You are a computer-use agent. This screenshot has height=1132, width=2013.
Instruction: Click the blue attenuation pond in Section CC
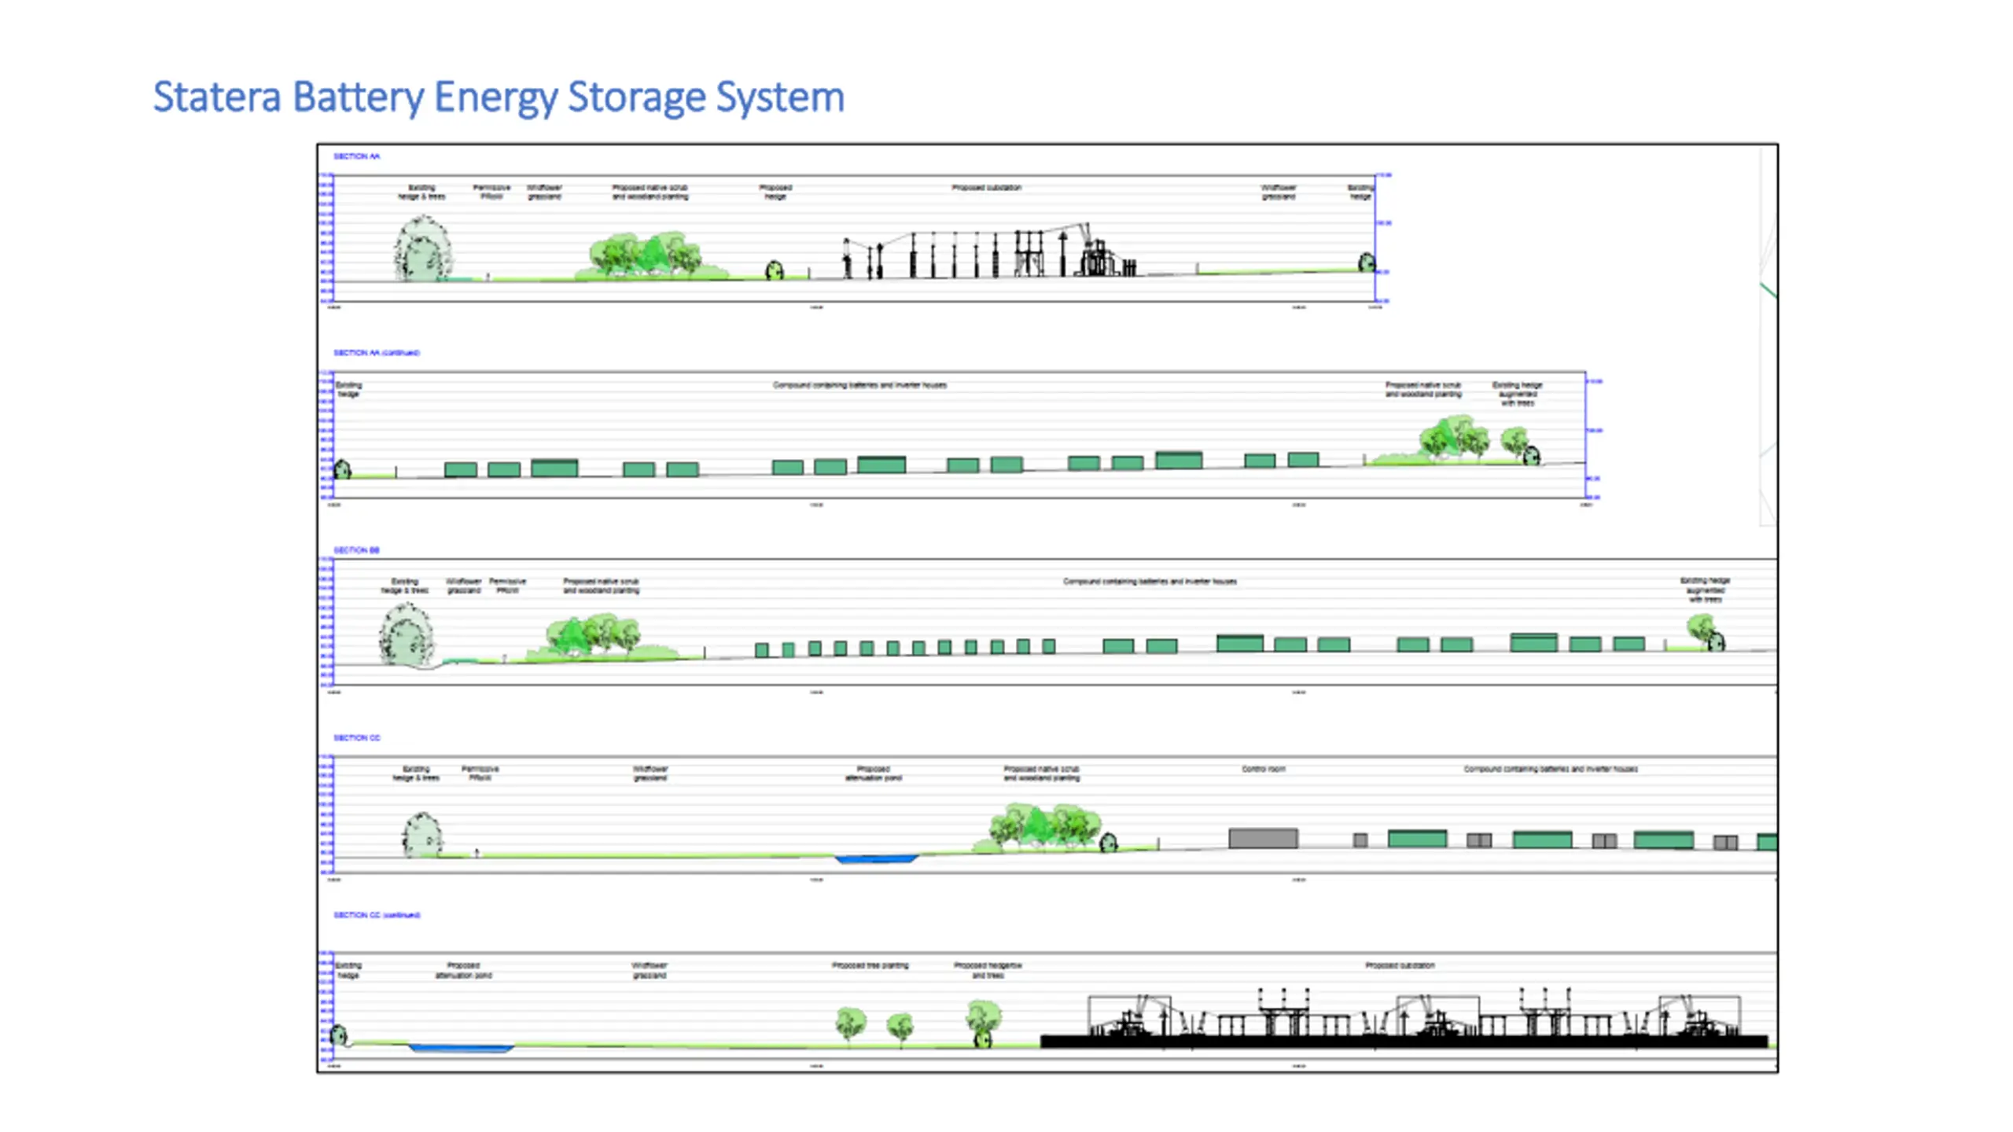coord(876,858)
